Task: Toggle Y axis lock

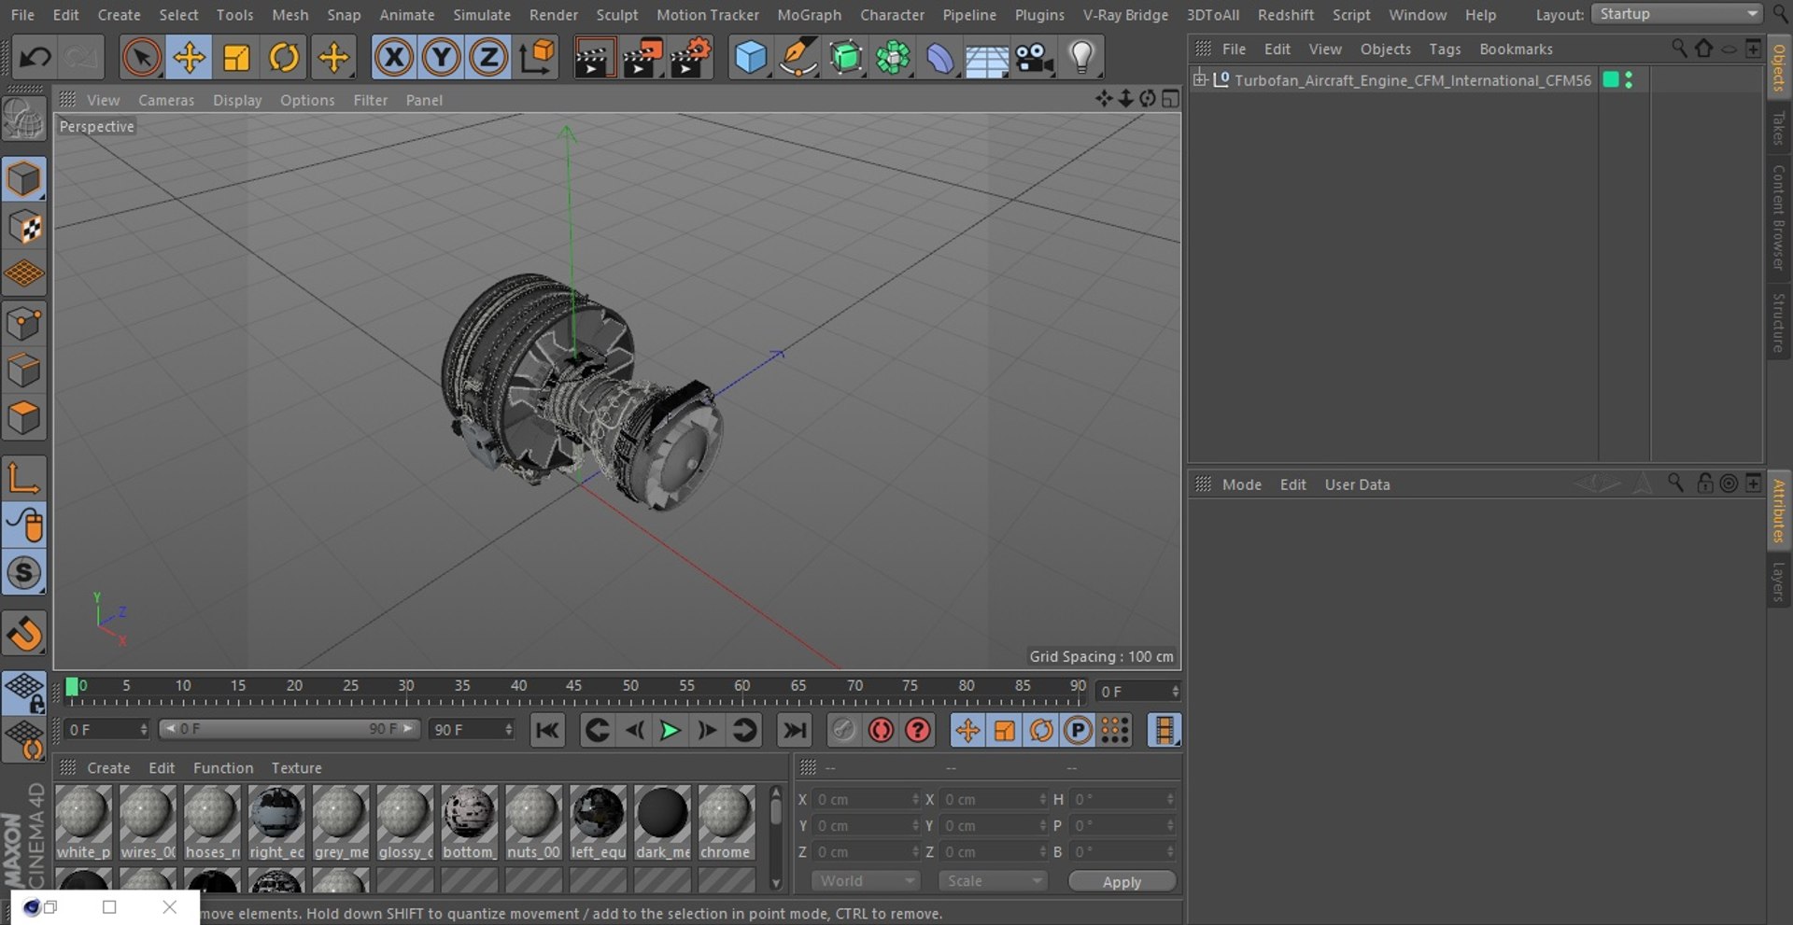Action: 441,58
